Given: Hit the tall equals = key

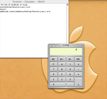Looking at the screenshot, I should click(78, 82).
